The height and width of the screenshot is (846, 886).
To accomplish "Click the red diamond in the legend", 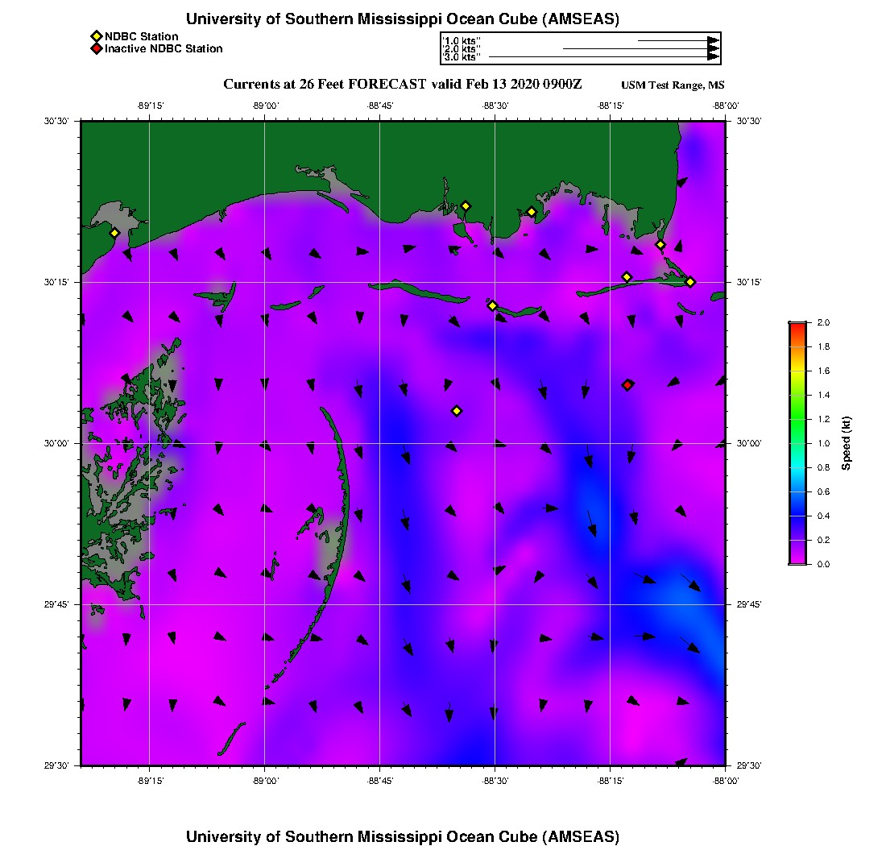I will 96,49.
